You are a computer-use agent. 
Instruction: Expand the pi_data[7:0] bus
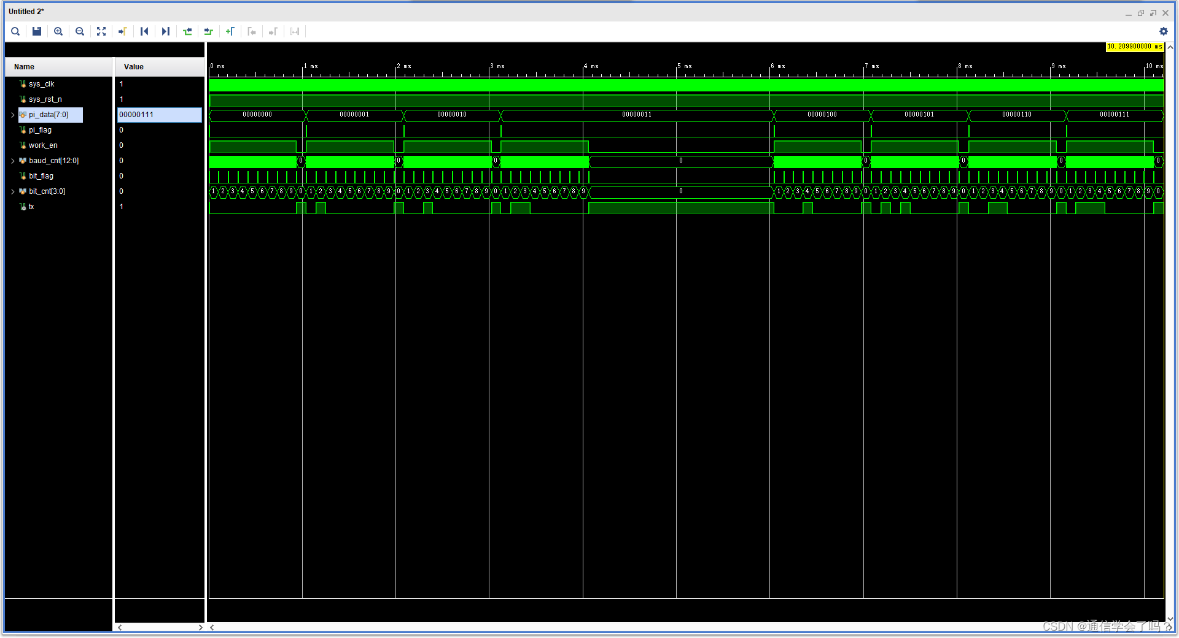12,115
